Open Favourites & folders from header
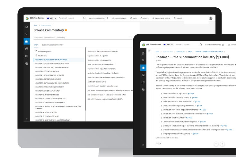 click(x=161, y=18)
